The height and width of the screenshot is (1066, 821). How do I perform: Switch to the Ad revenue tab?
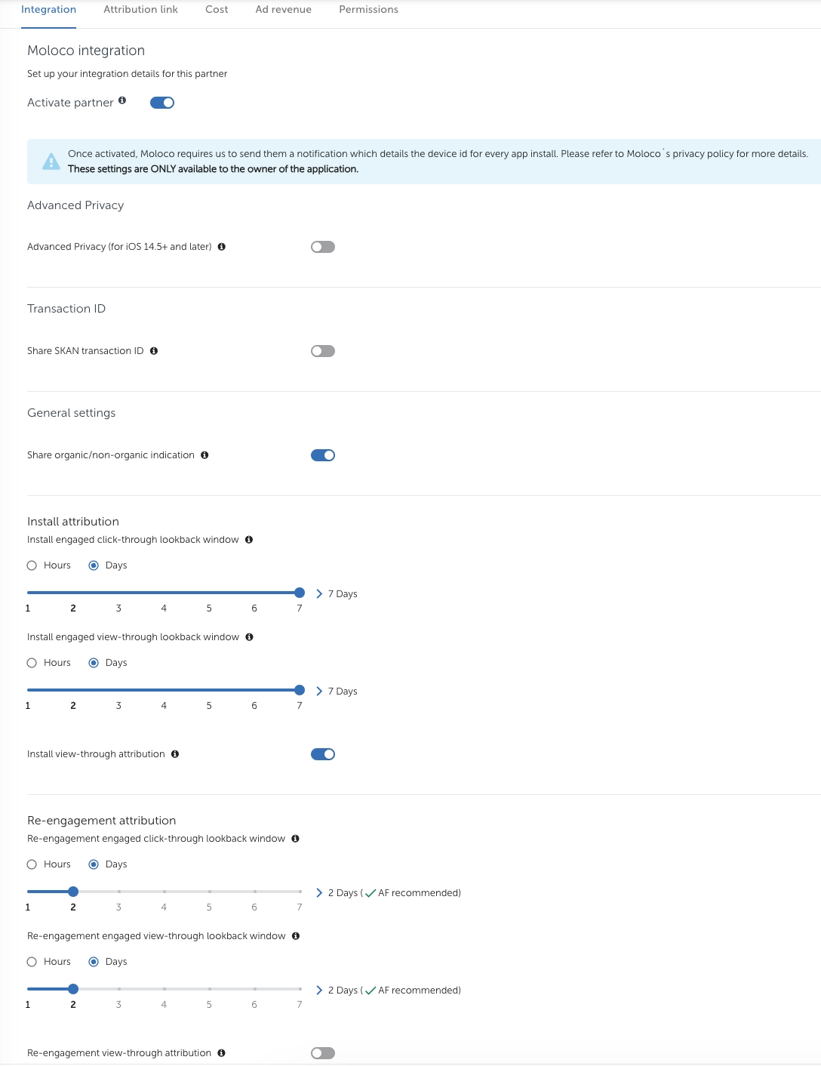283,10
